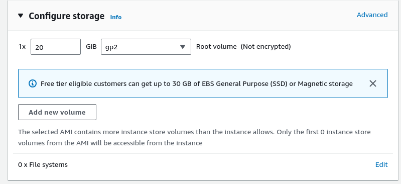This screenshot has height=184, width=401.
Task: Open the Advanced storage settings link
Action: [372, 15]
